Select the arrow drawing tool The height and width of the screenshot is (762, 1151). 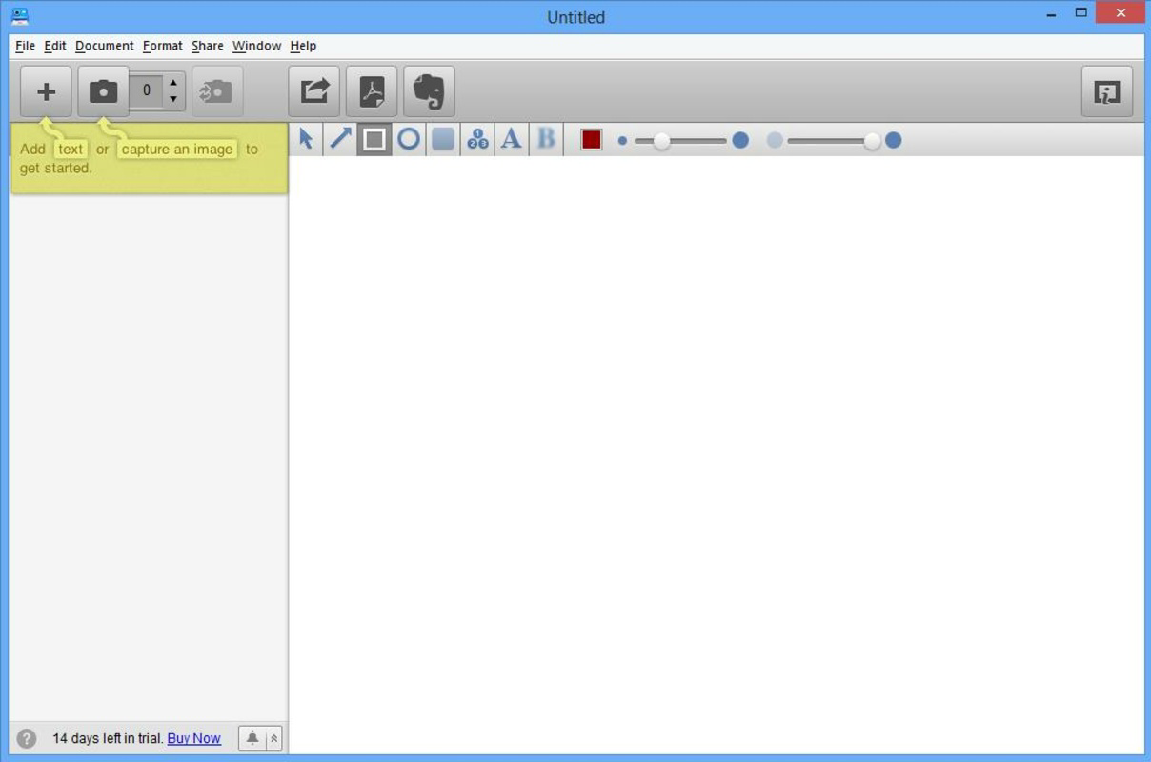coord(340,139)
